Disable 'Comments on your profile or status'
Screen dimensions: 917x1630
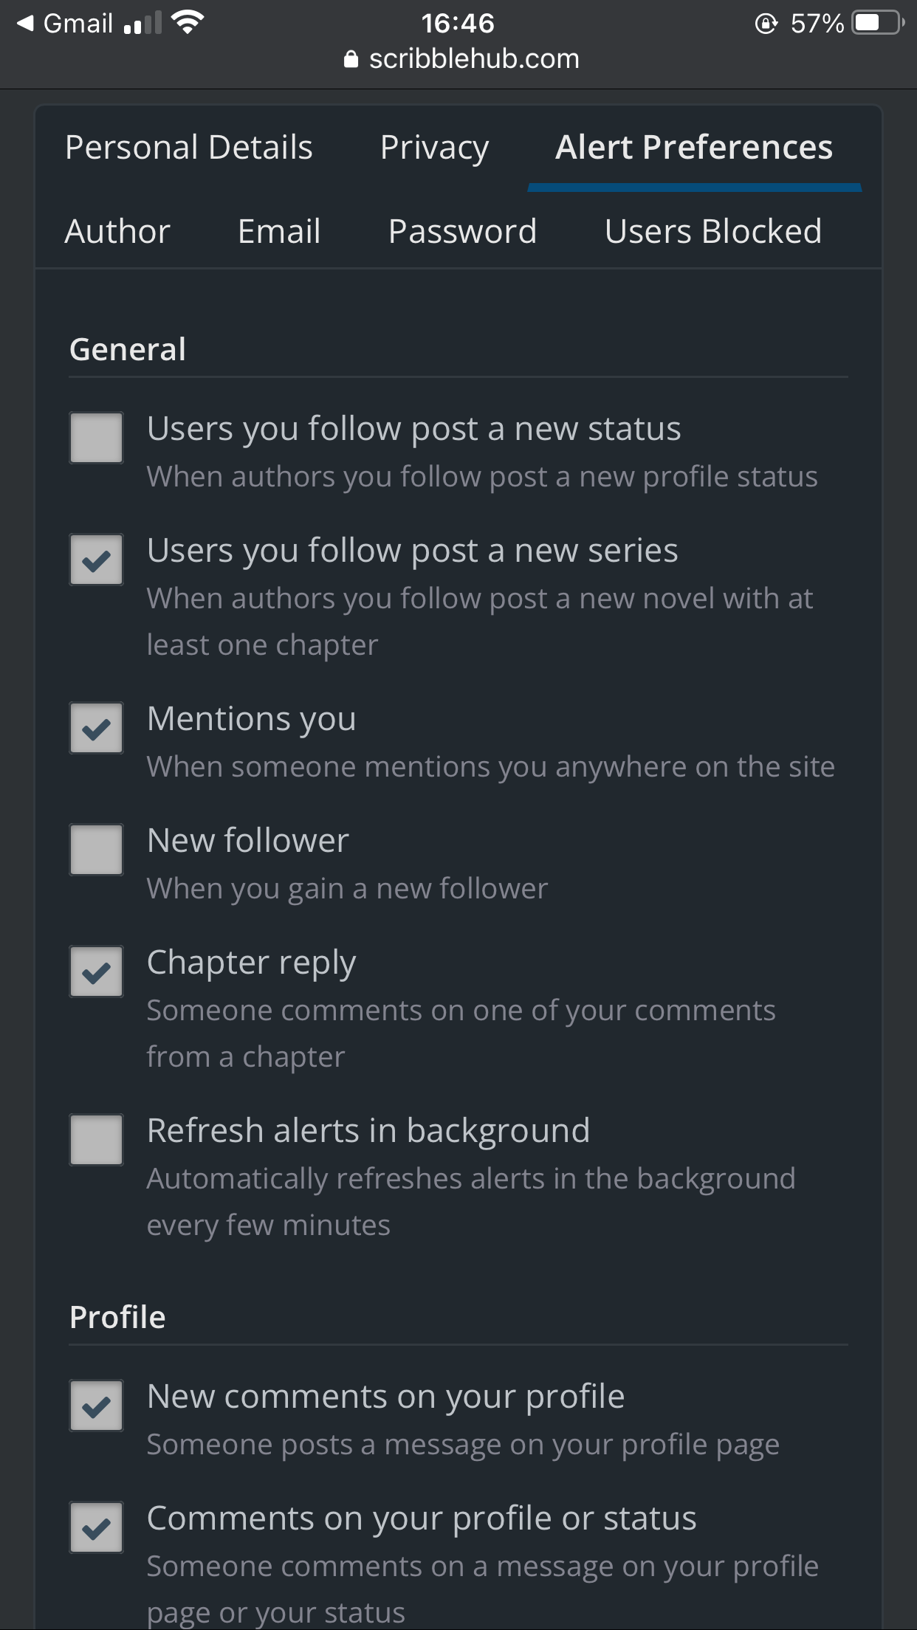pyautogui.click(x=96, y=1527)
